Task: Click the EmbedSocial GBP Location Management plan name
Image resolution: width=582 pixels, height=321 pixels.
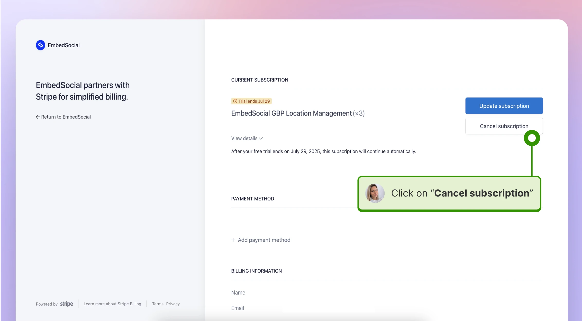Action: point(291,113)
